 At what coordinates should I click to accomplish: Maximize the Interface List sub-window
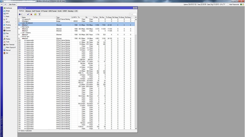click(x=134, y=8)
